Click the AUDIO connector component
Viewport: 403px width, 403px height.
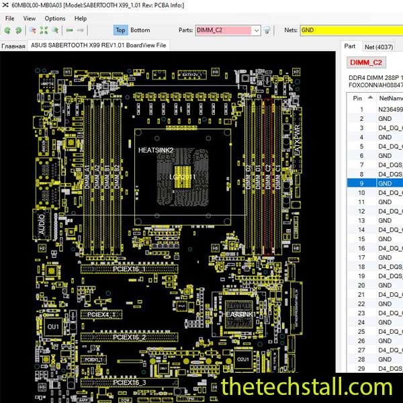[42, 224]
